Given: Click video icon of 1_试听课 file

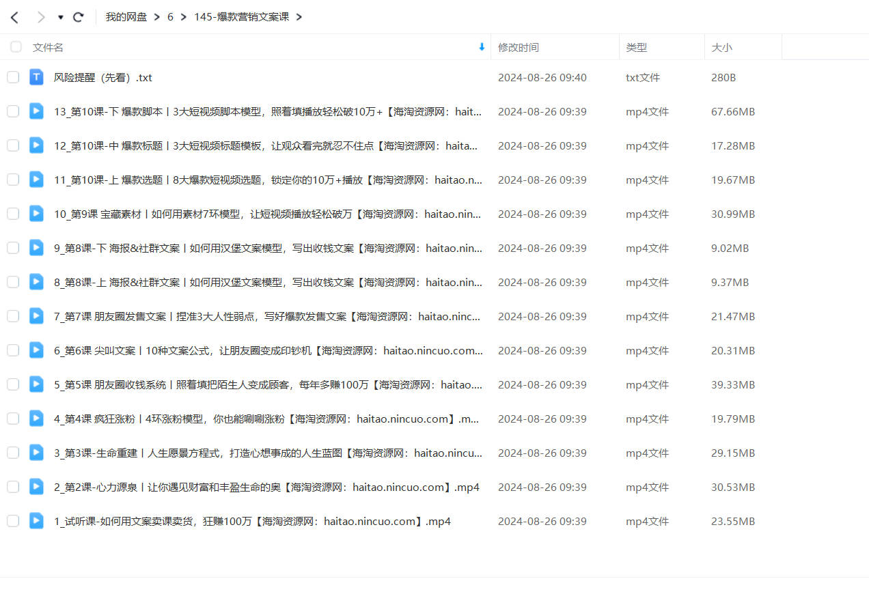Looking at the screenshot, I should coord(36,521).
